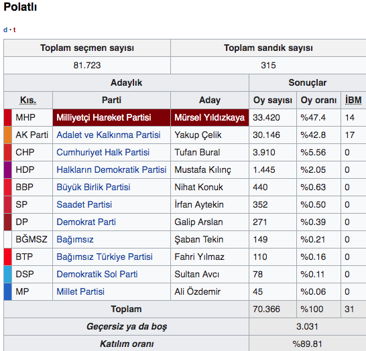366x351 pixels.
Task: Click candidate name Galip Arslan
Action: click(x=198, y=222)
